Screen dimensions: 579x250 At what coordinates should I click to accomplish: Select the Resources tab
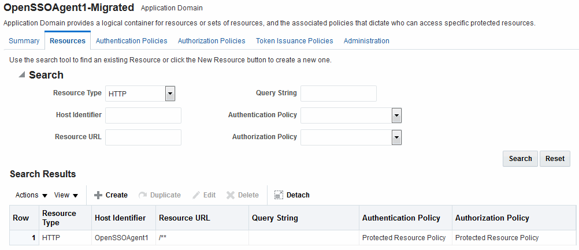tap(68, 41)
